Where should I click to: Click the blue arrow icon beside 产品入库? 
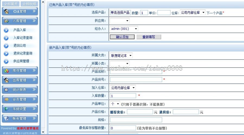click(x=6, y=30)
